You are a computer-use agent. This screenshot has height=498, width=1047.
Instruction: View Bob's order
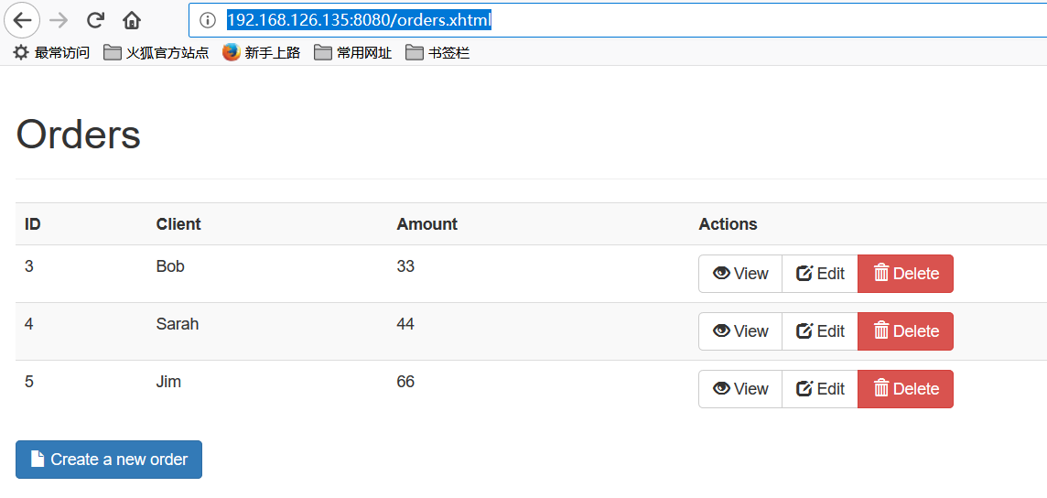click(x=739, y=274)
